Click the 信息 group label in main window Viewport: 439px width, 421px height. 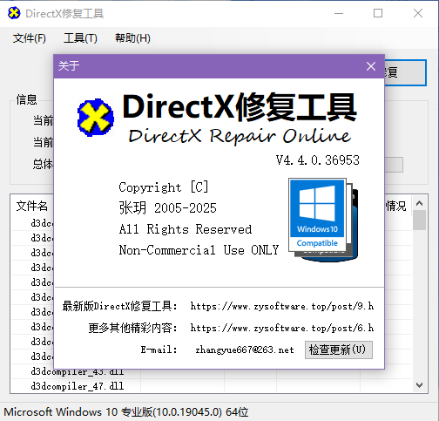[x=26, y=99]
